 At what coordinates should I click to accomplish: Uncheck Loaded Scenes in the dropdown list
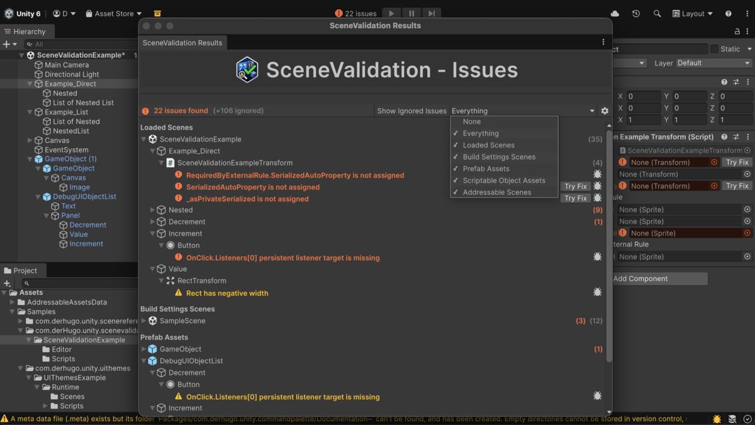coord(504,145)
